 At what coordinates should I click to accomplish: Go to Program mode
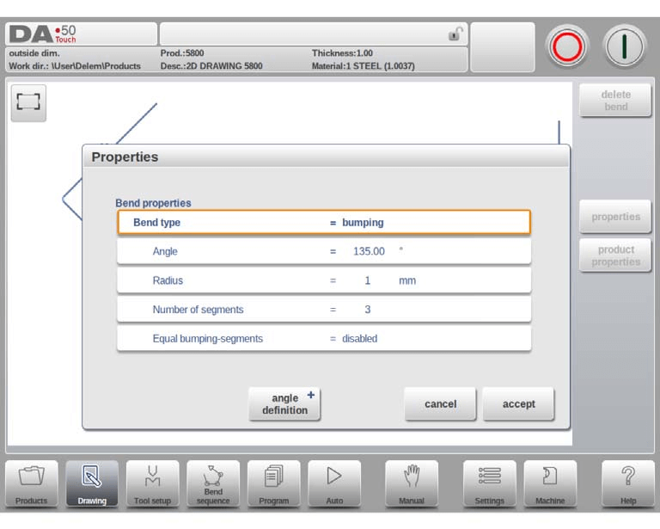pos(274,484)
